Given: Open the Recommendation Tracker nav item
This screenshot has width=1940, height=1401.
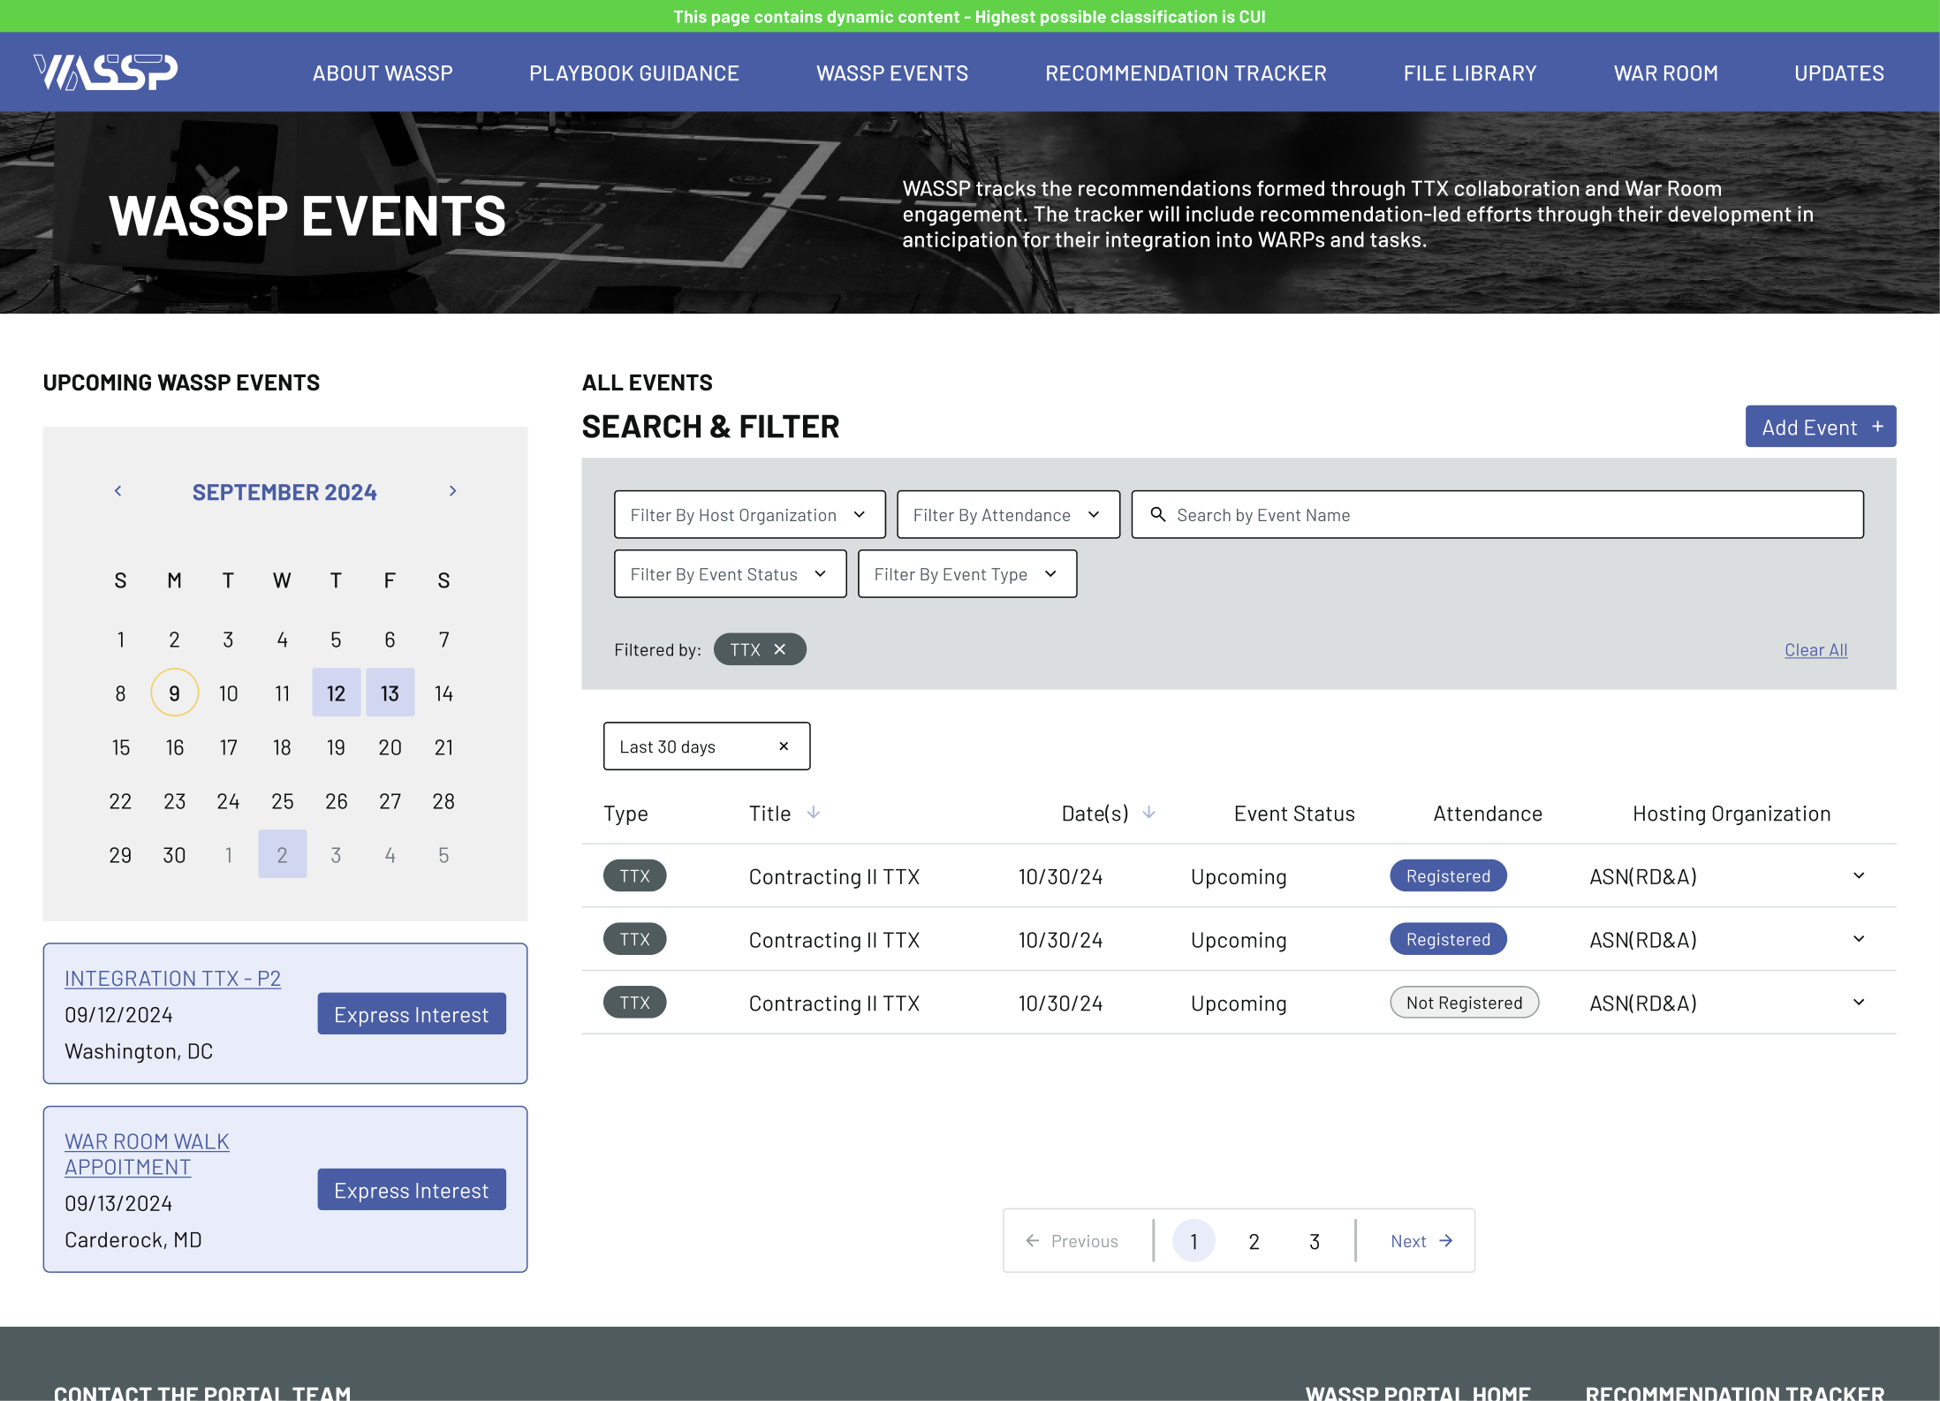Looking at the screenshot, I should (1186, 73).
